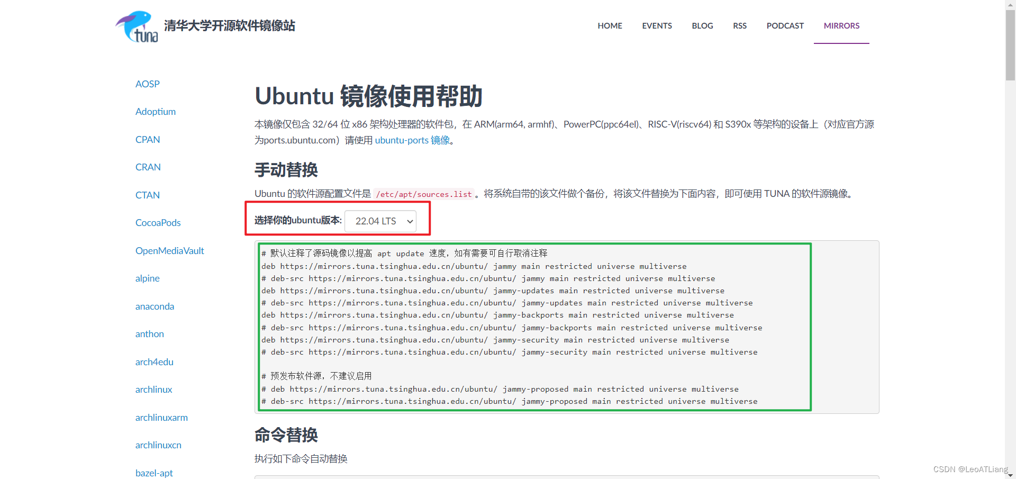Viewport: 1016px width, 479px height.
Task: Click the right-side page scrollbar
Action: [1010, 42]
